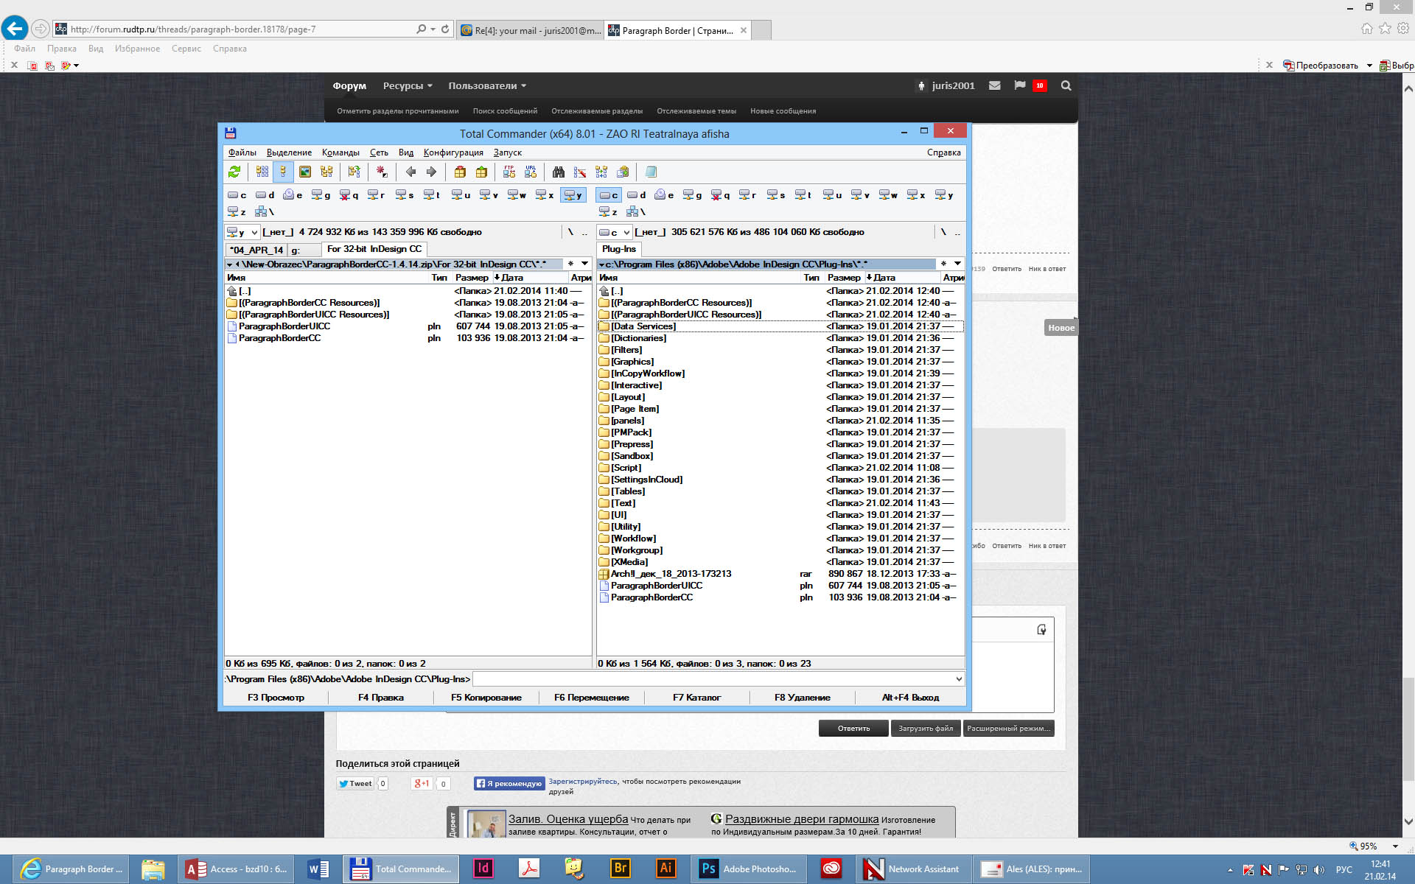Switch to 04_APR_14 tab in left panel
Viewport: 1415px width, 884px height.
[x=256, y=250]
